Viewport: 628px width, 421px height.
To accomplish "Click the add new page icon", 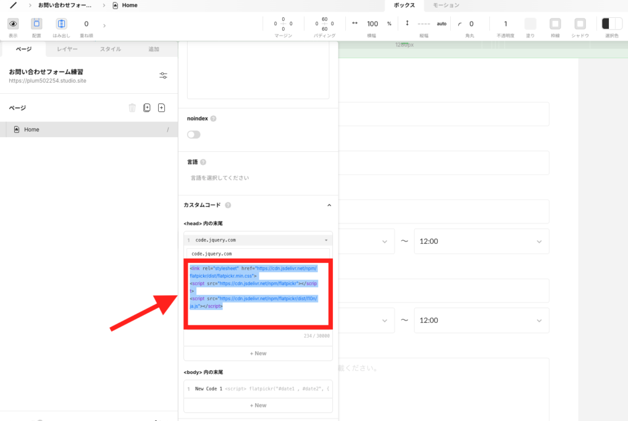I will [x=161, y=108].
